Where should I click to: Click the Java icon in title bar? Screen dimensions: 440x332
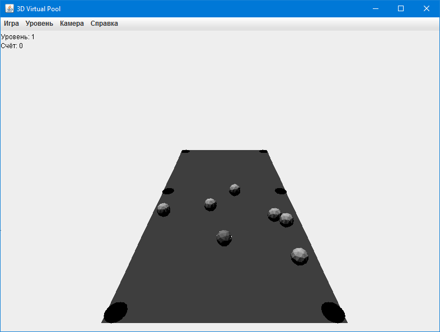click(x=10, y=8)
